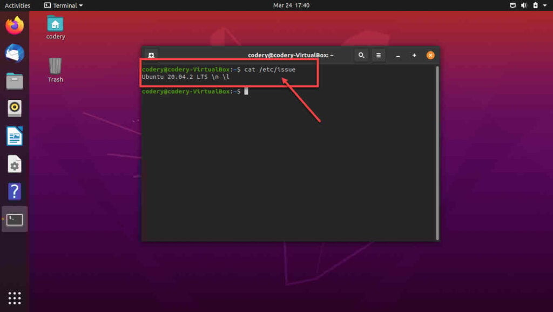Open LibreOffice Writer from the dock
Screen dimensions: 553x312
pyautogui.click(x=15, y=136)
